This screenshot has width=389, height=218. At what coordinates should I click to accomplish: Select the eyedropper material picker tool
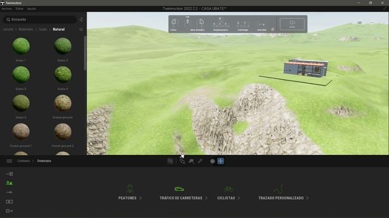point(200,161)
